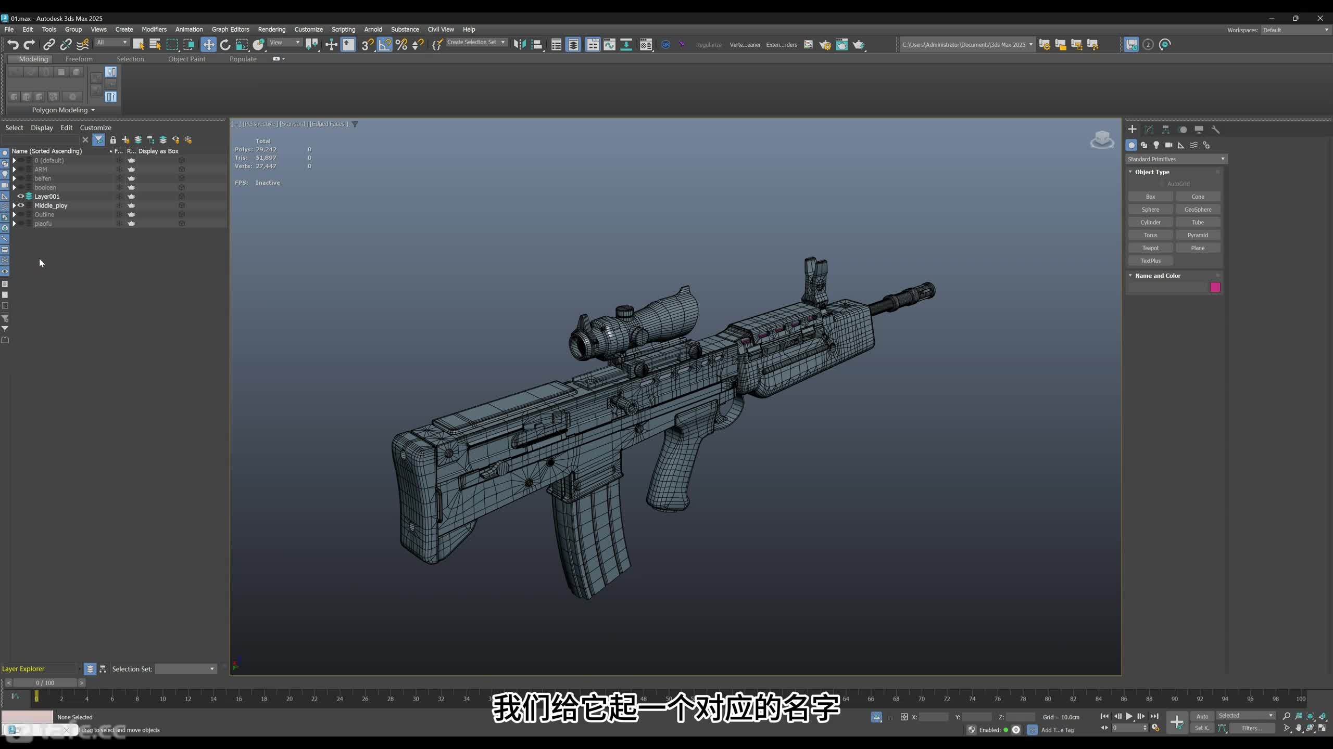Image resolution: width=1333 pixels, height=749 pixels.
Task: Activate the Select and Rotate tool
Action: [225, 45]
